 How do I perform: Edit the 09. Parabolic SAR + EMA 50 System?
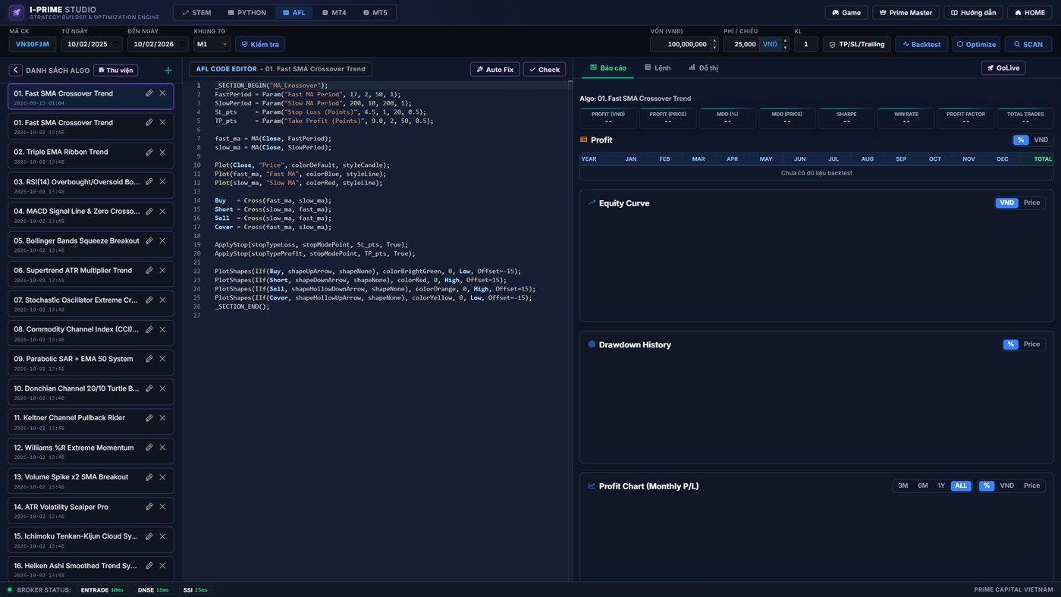tap(149, 359)
